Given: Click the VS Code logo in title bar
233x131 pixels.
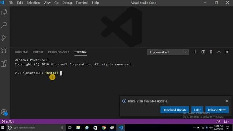Looking at the screenshot, I should coord(3,3).
